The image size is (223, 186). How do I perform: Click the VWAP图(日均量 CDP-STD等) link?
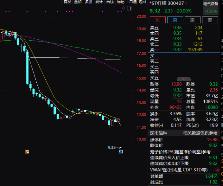179,170
